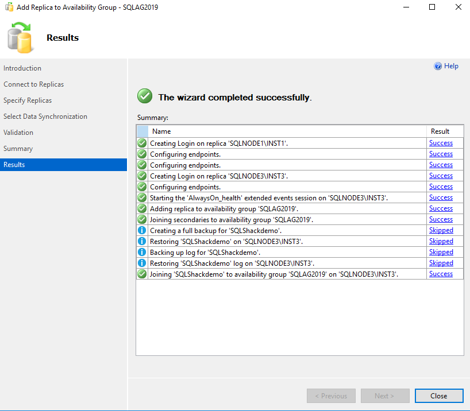Click the info icon beside 'Backing up log for SQLShackdemo'
Viewport: 470px width, 411px height.
coord(142,252)
